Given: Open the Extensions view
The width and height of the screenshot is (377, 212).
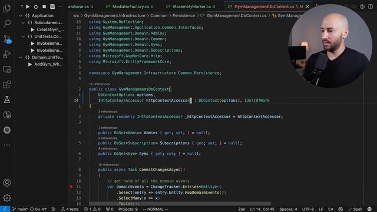Looking at the screenshot, I should 7,84.
